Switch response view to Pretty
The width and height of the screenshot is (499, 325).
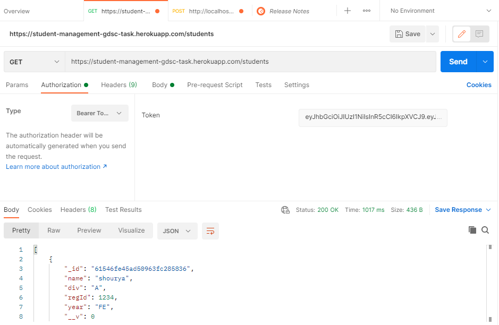21,230
